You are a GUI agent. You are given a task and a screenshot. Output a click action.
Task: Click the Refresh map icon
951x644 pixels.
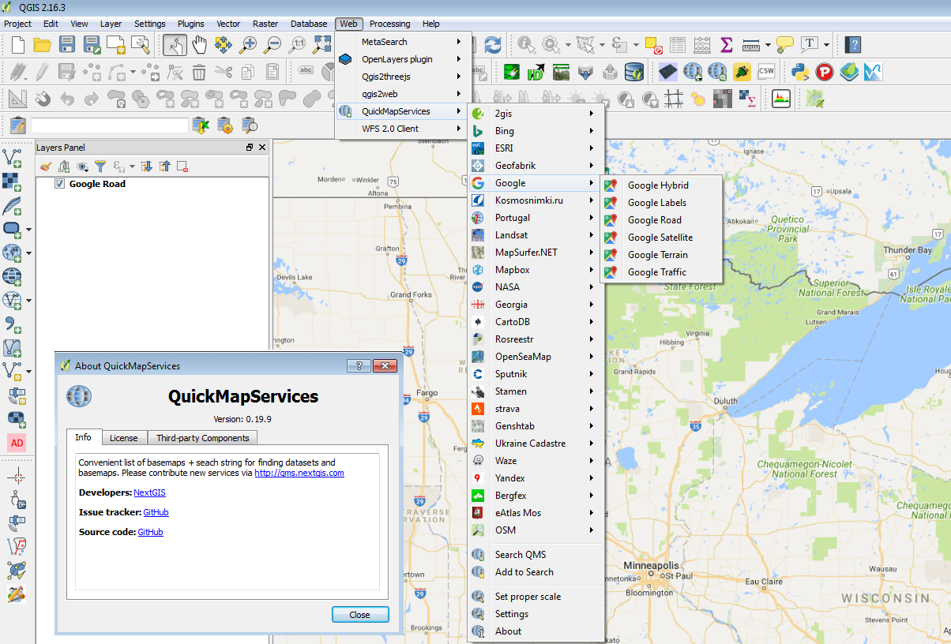[x=493, y=45]
